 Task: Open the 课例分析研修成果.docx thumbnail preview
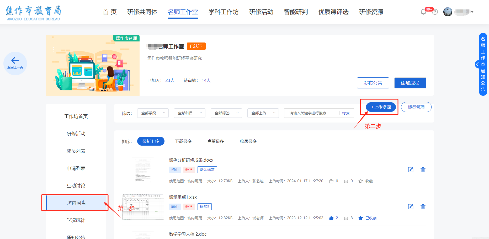(143, 170)
